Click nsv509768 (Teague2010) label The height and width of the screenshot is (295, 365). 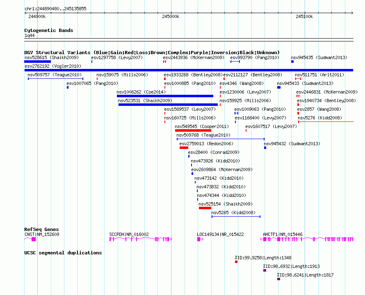tap(203, 135)
